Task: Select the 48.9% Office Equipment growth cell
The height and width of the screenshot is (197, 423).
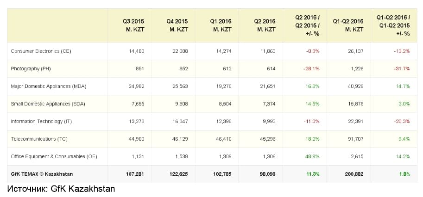Action: [x=313, y=156]
